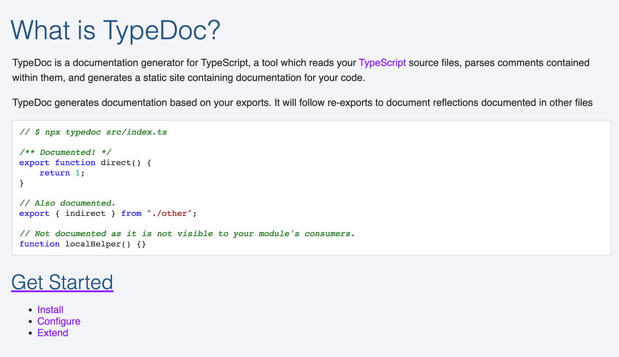Click the bullet point beside Install

point(30,310)
